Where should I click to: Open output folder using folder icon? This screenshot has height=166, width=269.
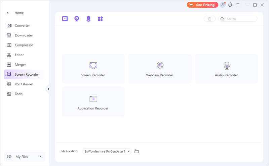(x=137, y=151)
